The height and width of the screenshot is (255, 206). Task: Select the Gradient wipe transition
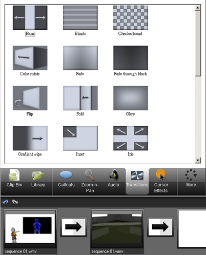click(30, 138)
